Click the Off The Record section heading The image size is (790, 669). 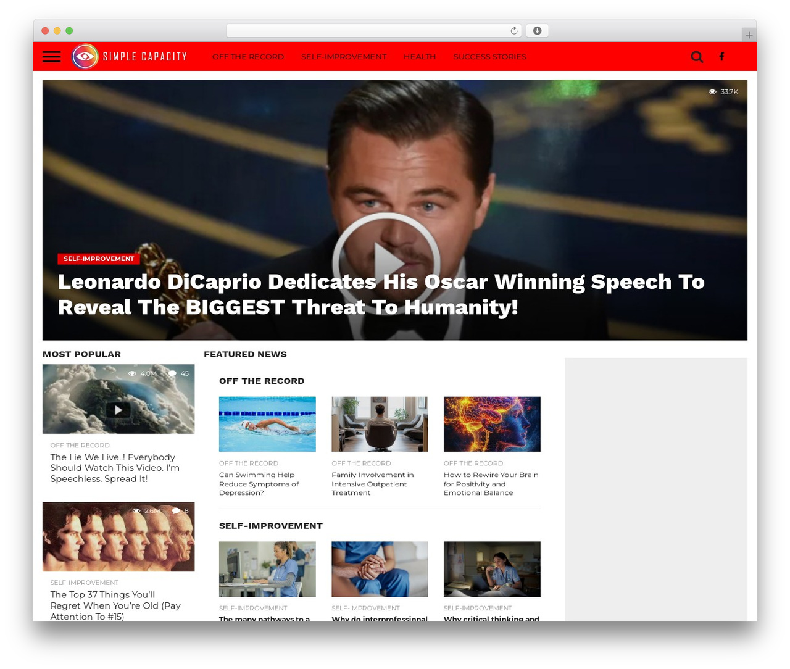pyautogui.click(x=262, y=381)
